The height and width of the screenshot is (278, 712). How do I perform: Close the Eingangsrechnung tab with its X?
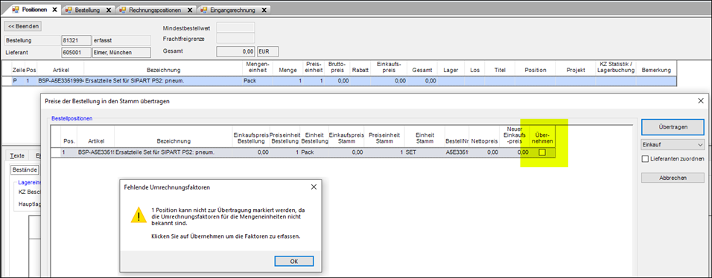point(264,10)
